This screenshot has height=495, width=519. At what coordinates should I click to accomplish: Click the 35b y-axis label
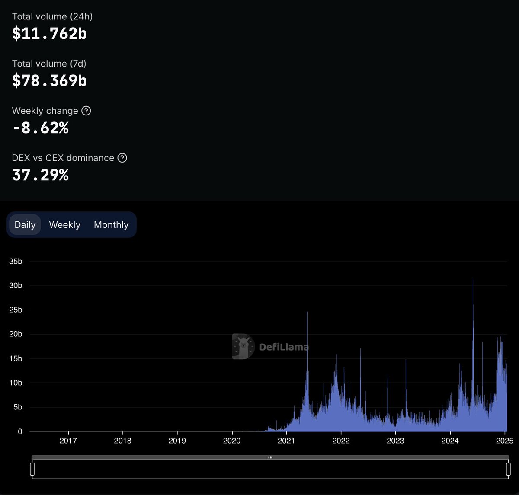pyautogui.click(x=15, y=262)
